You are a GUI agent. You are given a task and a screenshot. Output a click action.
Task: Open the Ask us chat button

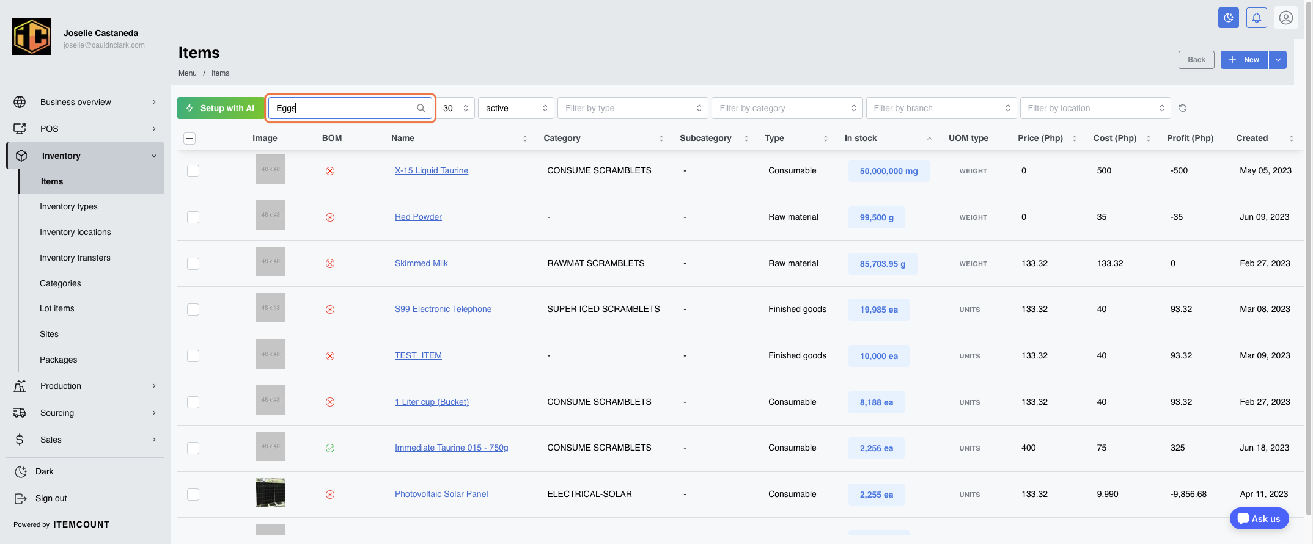tap(1259, 519)
